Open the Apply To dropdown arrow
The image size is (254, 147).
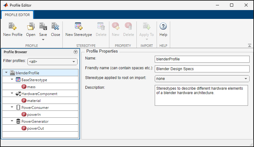click(147, 39)
